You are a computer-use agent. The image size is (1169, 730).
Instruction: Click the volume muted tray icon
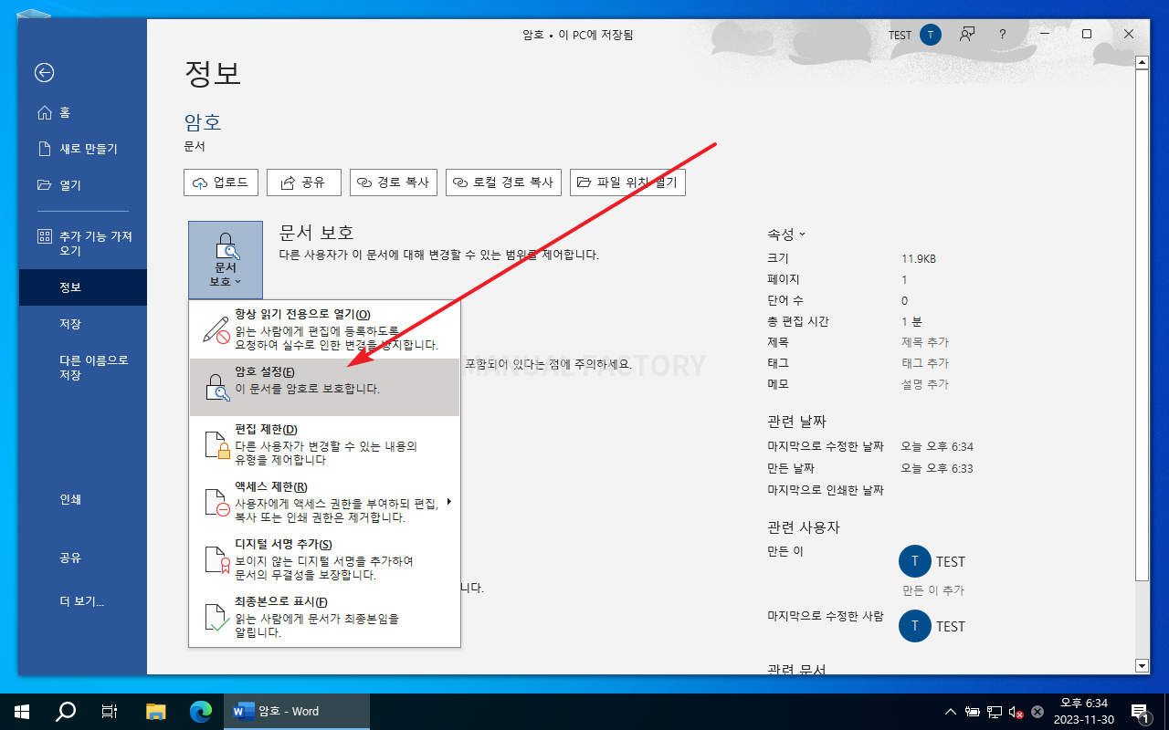pos(1015,712)
